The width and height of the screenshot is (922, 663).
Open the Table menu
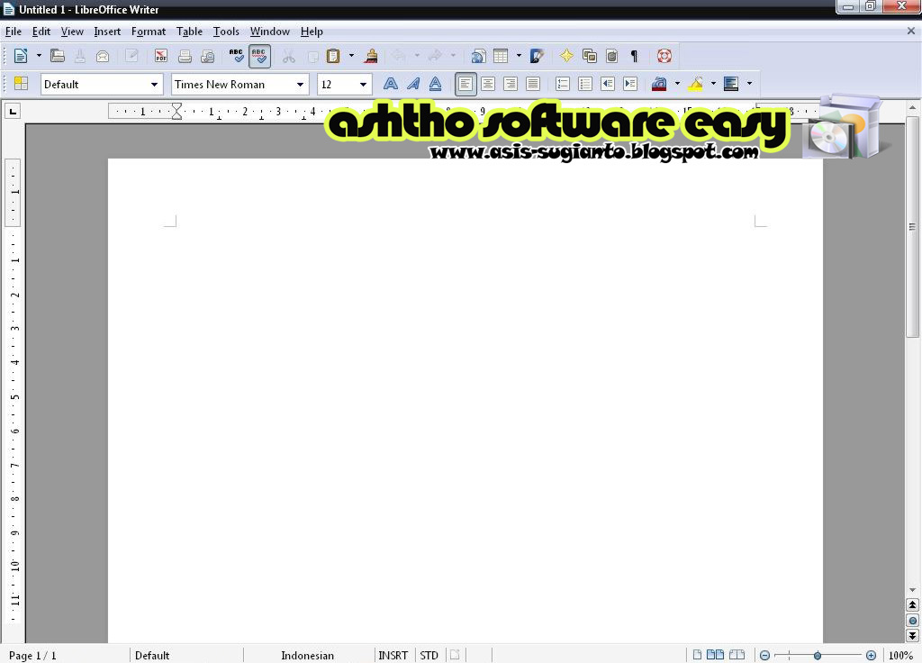189,32
